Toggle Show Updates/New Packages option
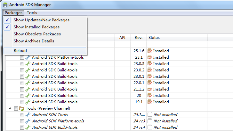 point(45,20)
